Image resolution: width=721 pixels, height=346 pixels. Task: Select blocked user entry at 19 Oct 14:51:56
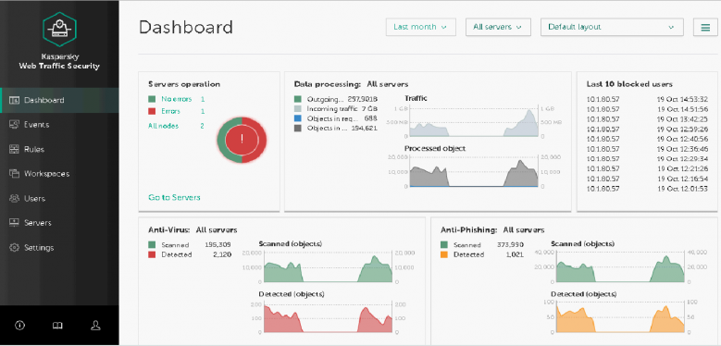click(x=647, y=109)
